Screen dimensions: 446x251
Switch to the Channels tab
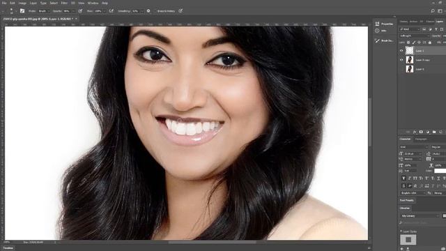[x=430, y=22]
